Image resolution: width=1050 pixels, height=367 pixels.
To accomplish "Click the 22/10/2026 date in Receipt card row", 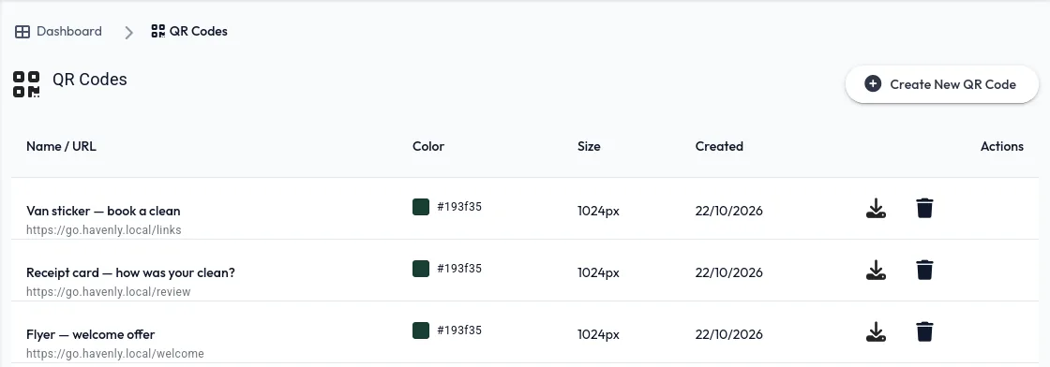I will click(x=728, y=272).
